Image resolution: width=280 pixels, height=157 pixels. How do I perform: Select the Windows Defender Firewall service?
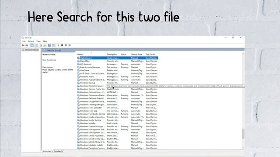click(x=118, y=98)
